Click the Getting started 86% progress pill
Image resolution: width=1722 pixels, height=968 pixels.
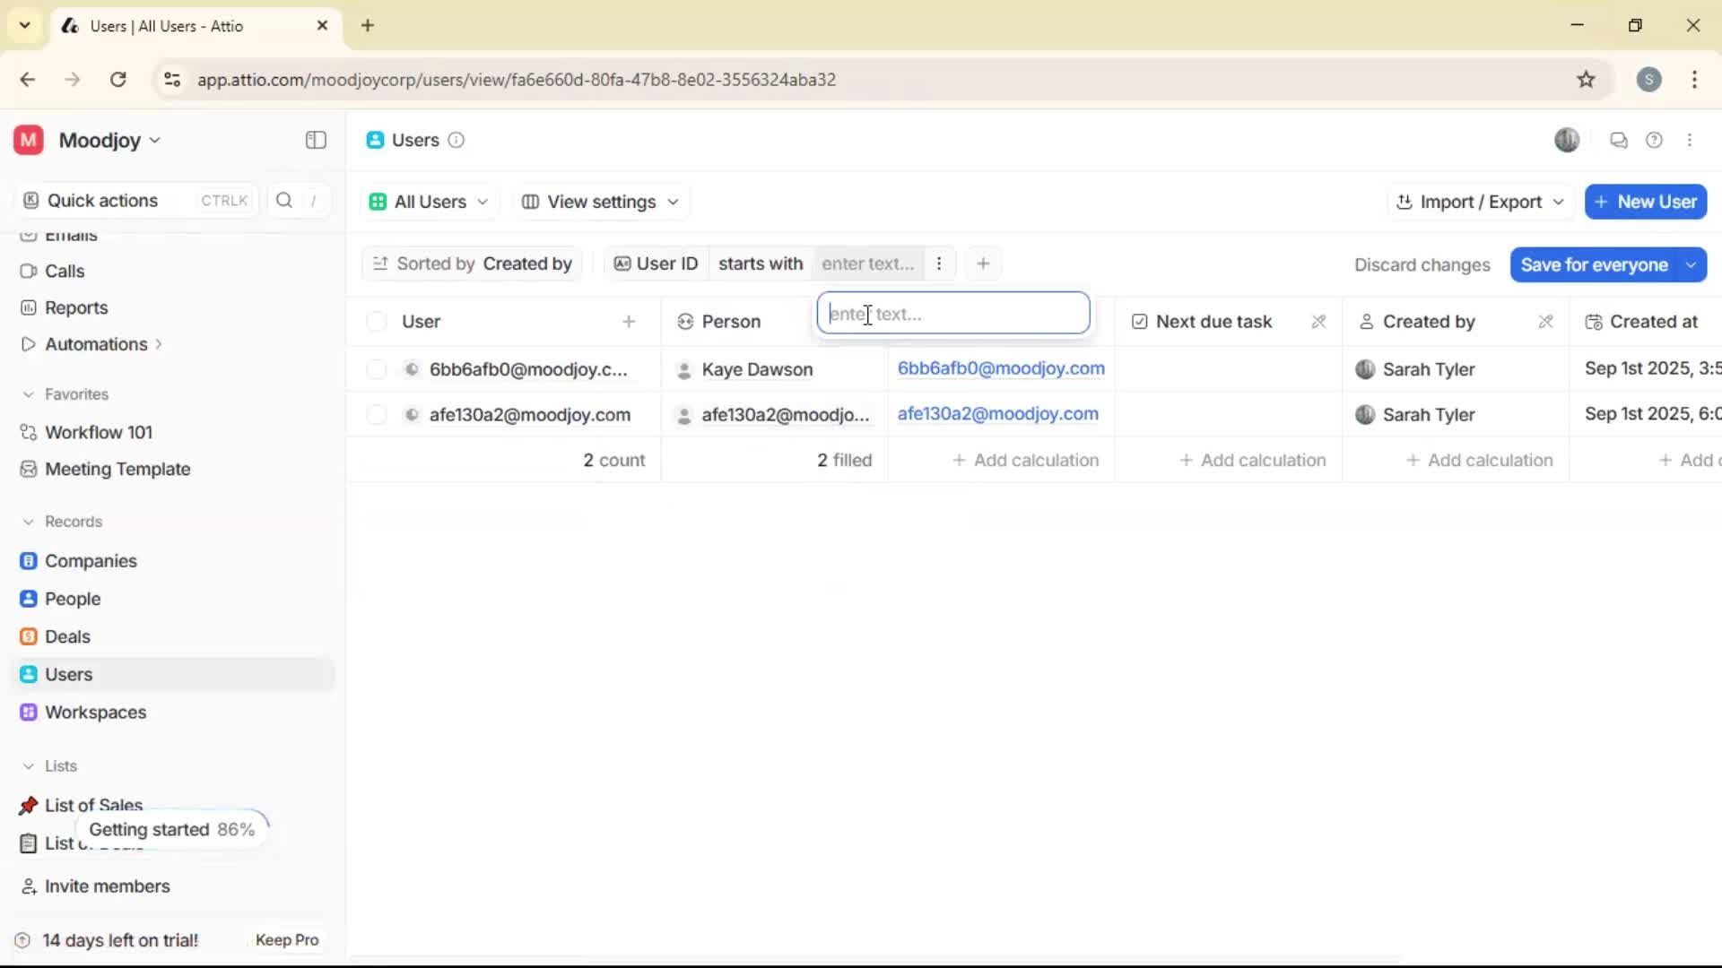click(x=170, y=829)
